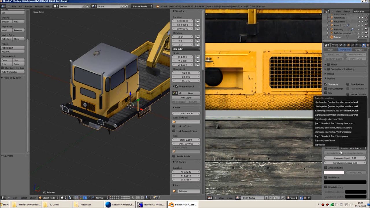Delete the current scene with X icon
Image resolution: width=370 pixels, height=208 pixels.
pos(126,6)
